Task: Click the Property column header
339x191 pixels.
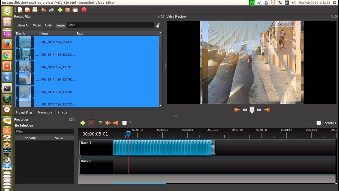Action: (30, 138)
